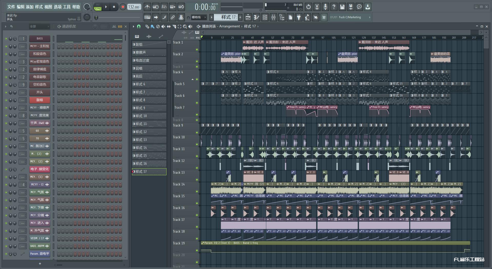The height and width of the screenshot is (269, 492).
Task: Click the one-click audio recording microphone icon
Action: tap(325, 7)
